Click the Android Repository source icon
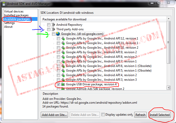The height and width of the screenshot is (123, 176). (x=53, y=25)
